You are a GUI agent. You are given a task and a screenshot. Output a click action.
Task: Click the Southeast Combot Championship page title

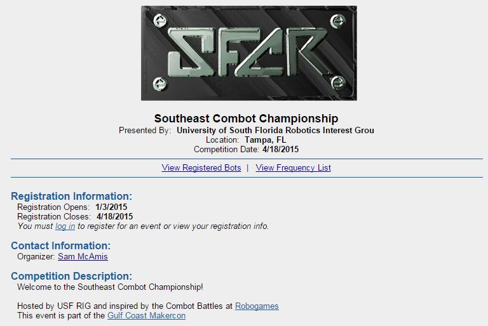(246, 119)
